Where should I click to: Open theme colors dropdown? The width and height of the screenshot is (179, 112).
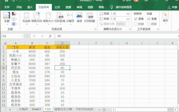[x=15, y=14]
